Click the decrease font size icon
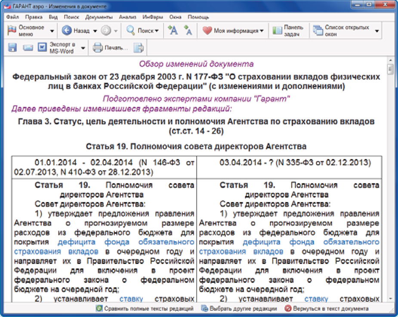The height and width of the screenshot is (317, 398). (x=188, y=31)
